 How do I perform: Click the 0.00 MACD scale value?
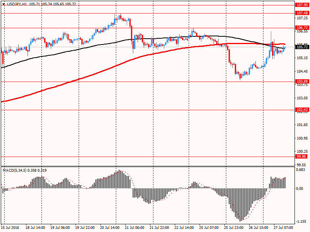click(300, 189)
